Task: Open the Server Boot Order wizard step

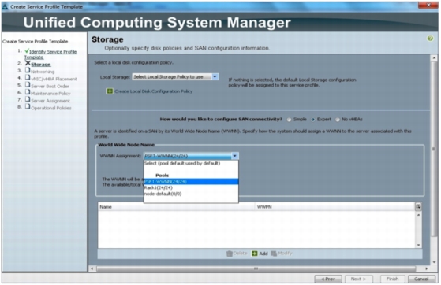Action: coord(50,86)
